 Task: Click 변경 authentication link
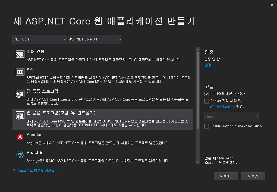208,65
